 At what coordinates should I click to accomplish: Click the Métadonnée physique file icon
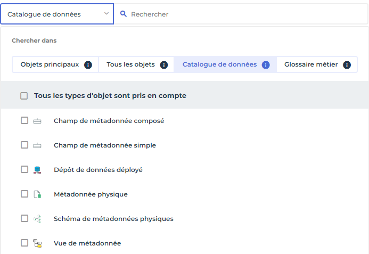(37, 194)
